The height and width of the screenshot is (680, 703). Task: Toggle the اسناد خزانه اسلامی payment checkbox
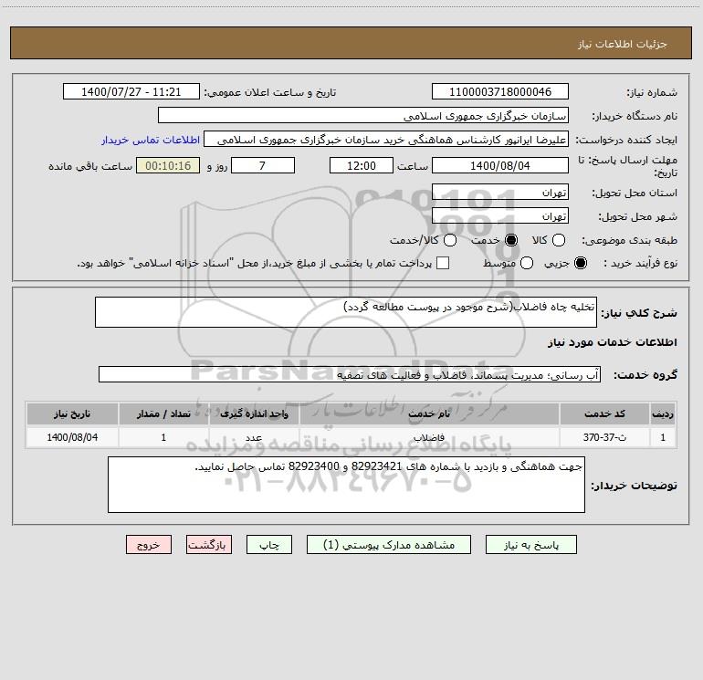pos(443,263)
